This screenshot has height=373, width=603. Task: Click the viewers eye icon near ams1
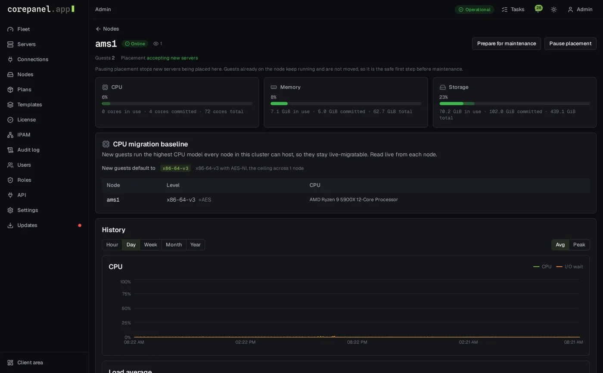pyautogui.click(x=156, y=44)
